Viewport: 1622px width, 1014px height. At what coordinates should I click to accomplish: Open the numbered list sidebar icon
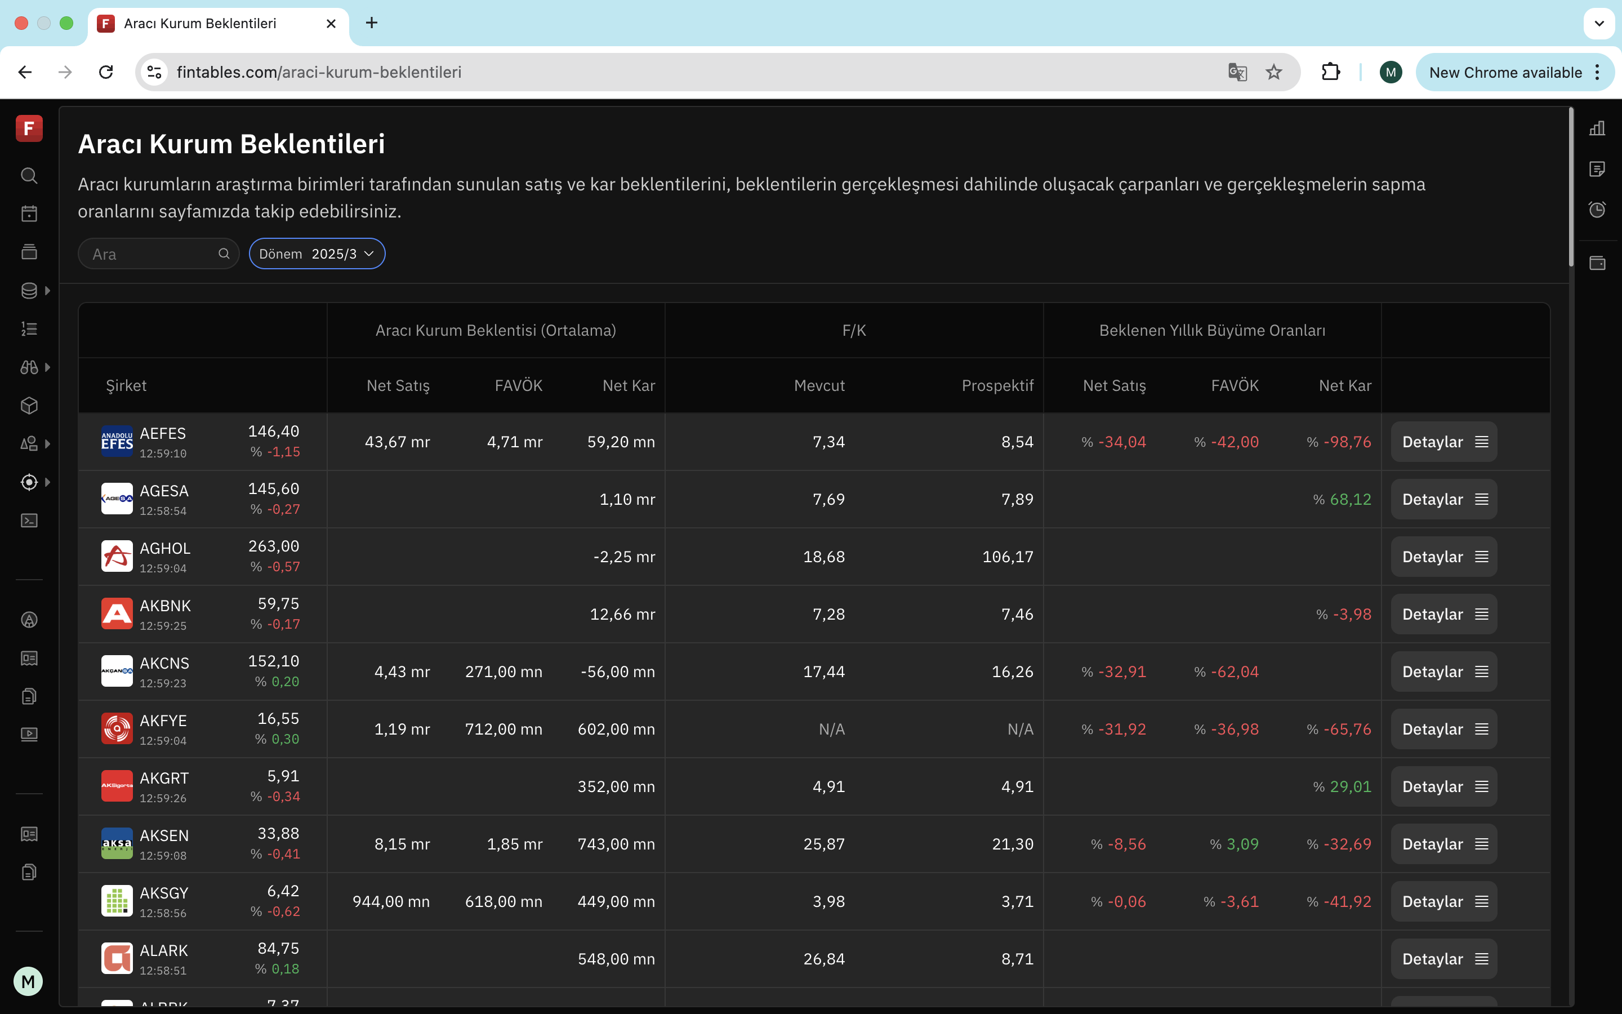pyautogui.click(x=29, y=328)
